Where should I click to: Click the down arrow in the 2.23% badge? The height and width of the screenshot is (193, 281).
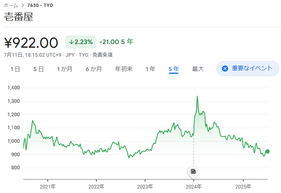71,42
